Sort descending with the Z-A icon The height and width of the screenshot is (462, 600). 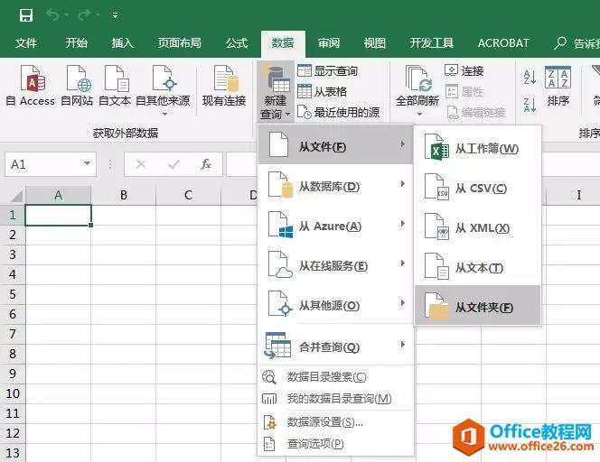click(x=530, y=105)
